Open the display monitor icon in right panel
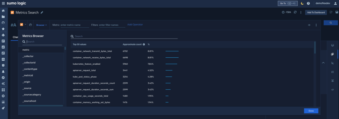 [x=332, y=45]
